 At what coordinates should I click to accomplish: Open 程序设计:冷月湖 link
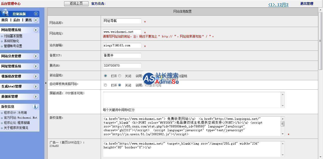(x=15, y=113)
